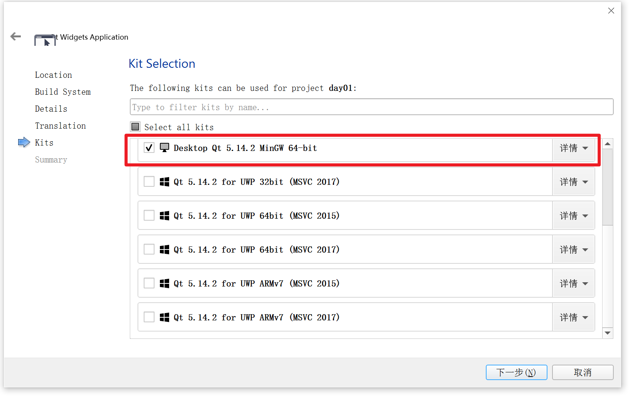Click Windows logo for UWP 64bit MSVC 2017
638x397 pixels.
tap(165, 250)
